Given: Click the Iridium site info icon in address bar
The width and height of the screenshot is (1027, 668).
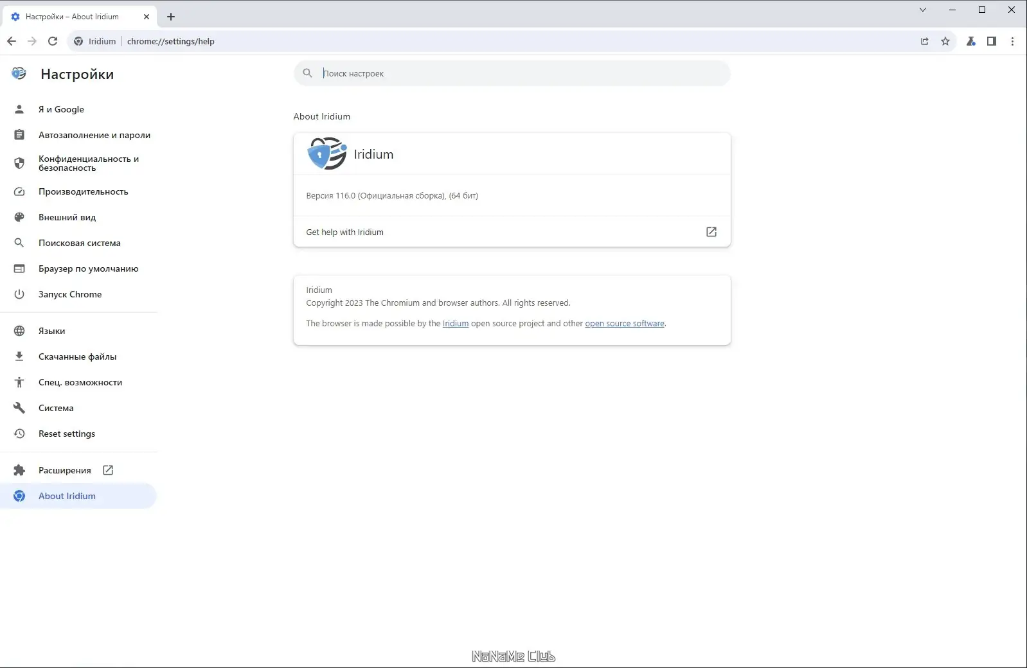Looking at the screenshot, I should tap(78, 41).
